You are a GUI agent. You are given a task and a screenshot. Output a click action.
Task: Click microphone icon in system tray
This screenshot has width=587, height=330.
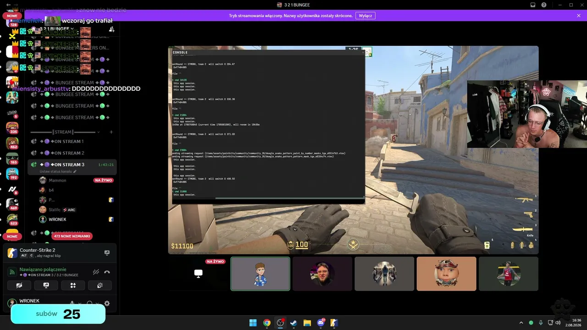(x=541, y=323)
